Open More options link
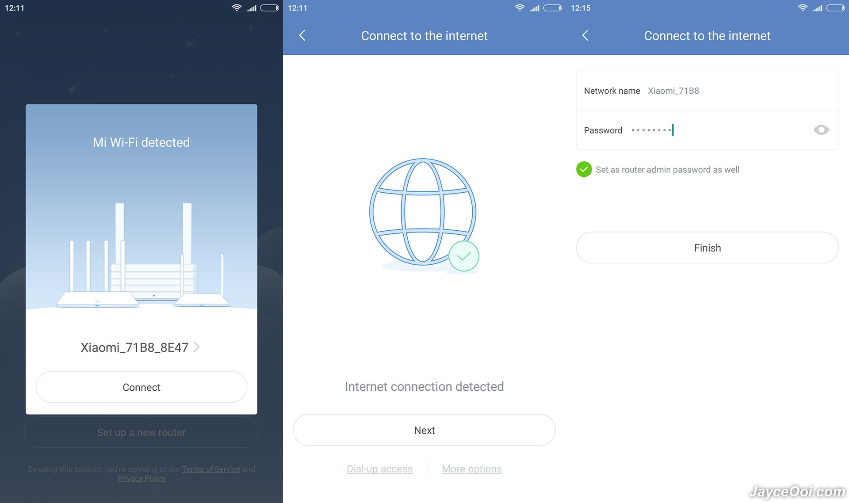849x503 pixels. 472,469
